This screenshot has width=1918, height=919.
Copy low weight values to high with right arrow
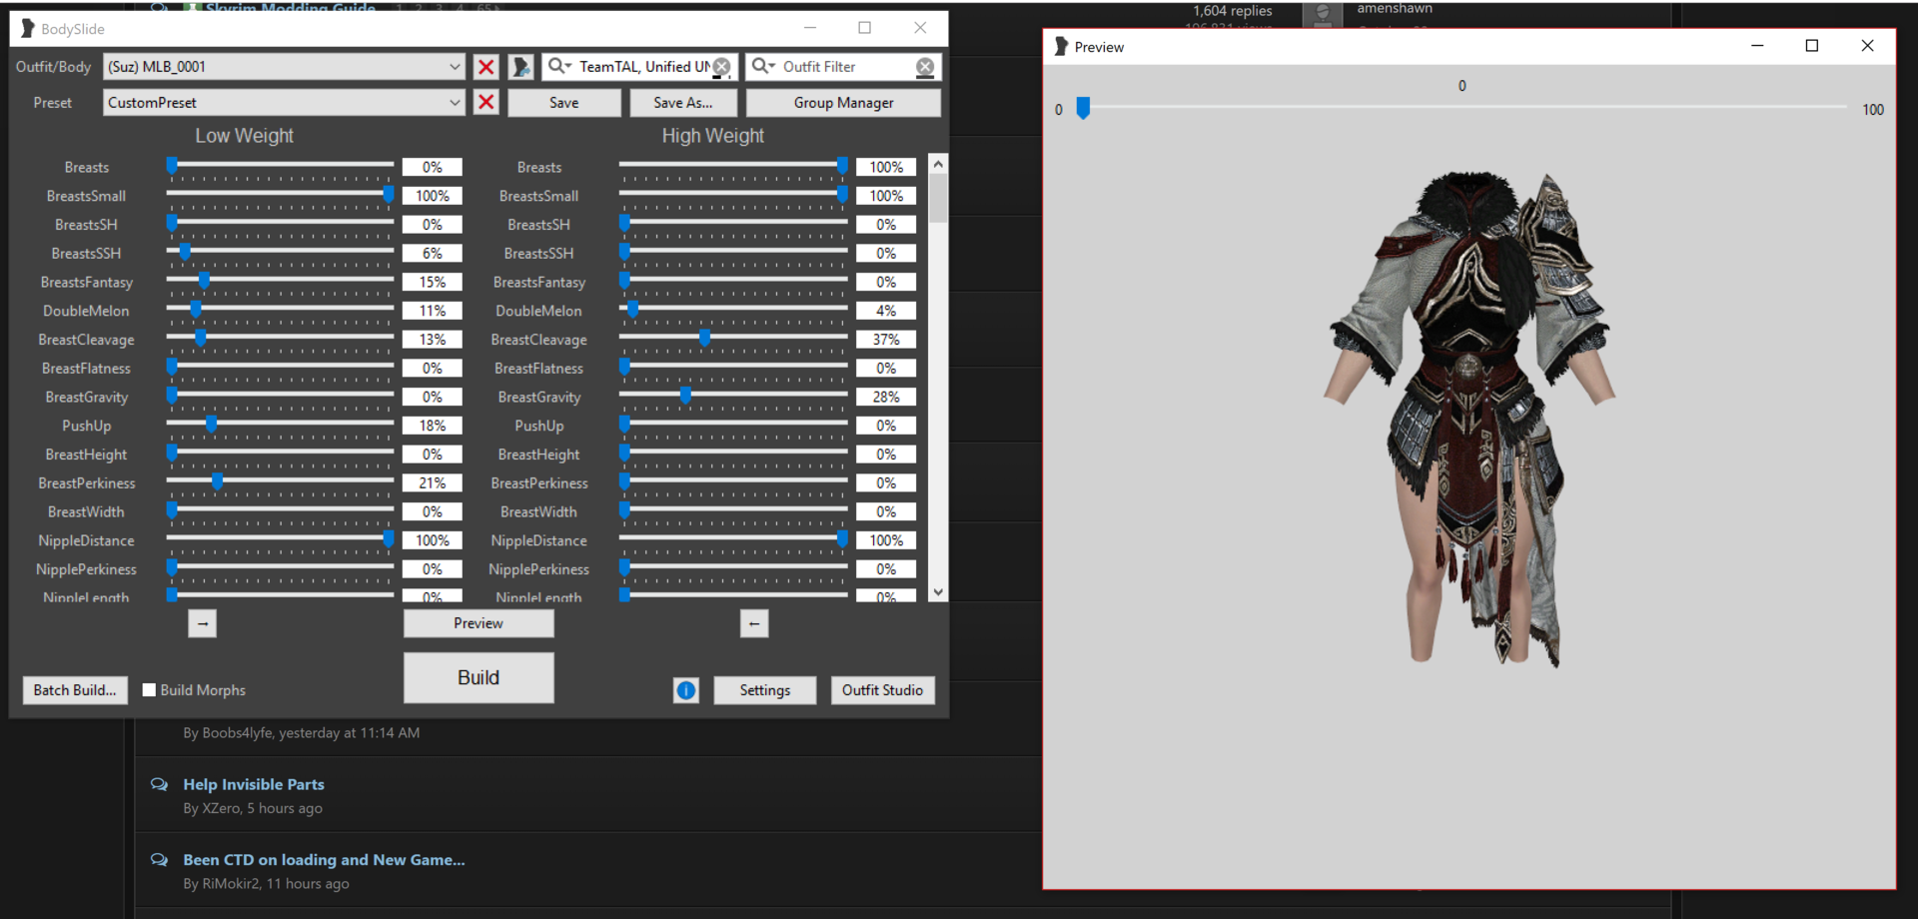(203, 623)
